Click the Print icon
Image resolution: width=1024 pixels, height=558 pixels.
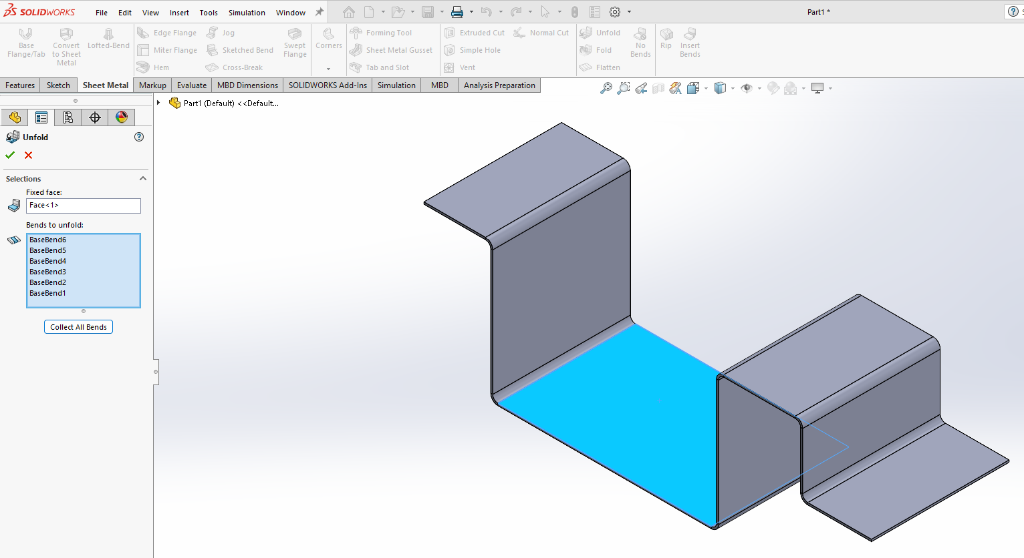coord(457,12)
